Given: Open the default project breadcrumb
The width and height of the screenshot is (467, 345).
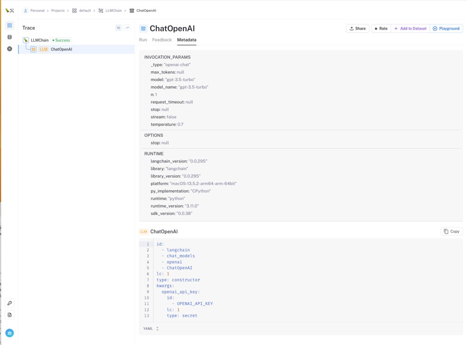Looking at the screenshot, I should [81, 11].
